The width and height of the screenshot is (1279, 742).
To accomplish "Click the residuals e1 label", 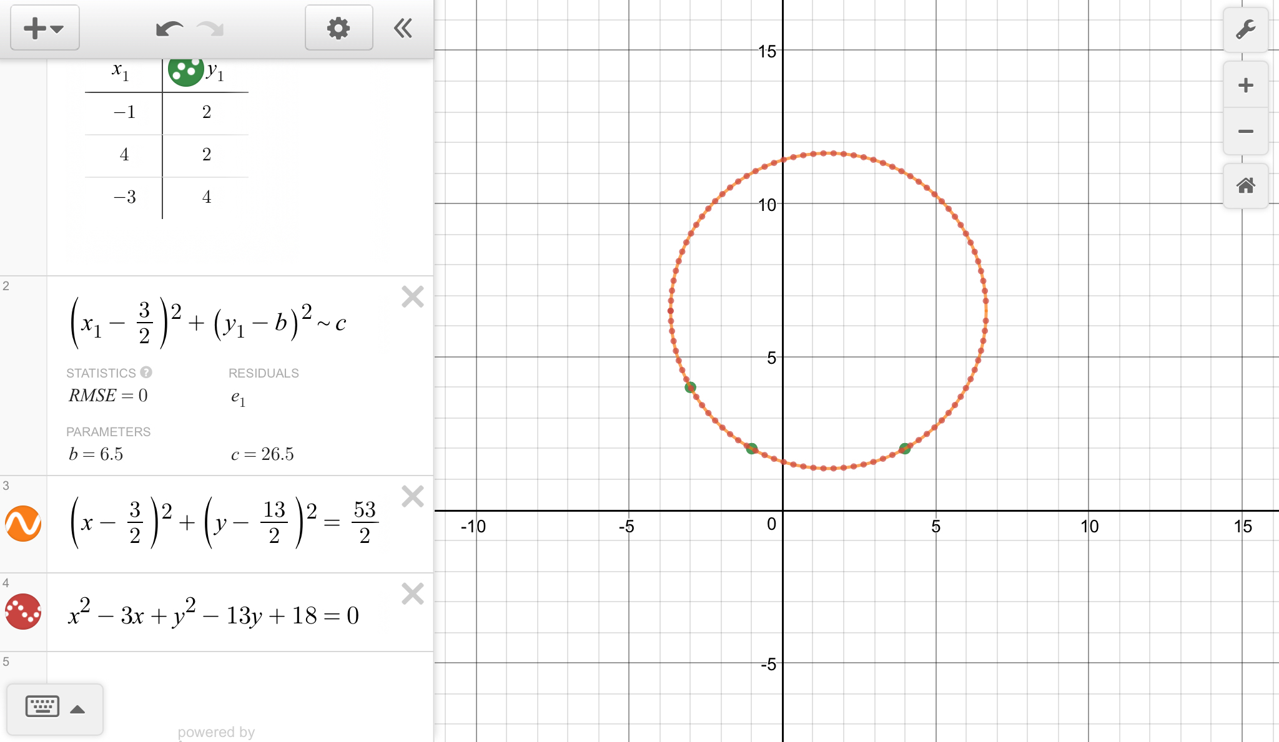I will tap(238, 398).
